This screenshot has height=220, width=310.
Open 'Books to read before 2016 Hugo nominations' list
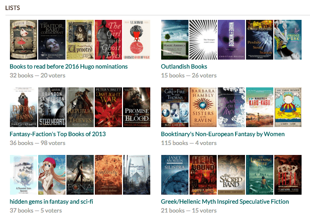(x=68, y=67)
